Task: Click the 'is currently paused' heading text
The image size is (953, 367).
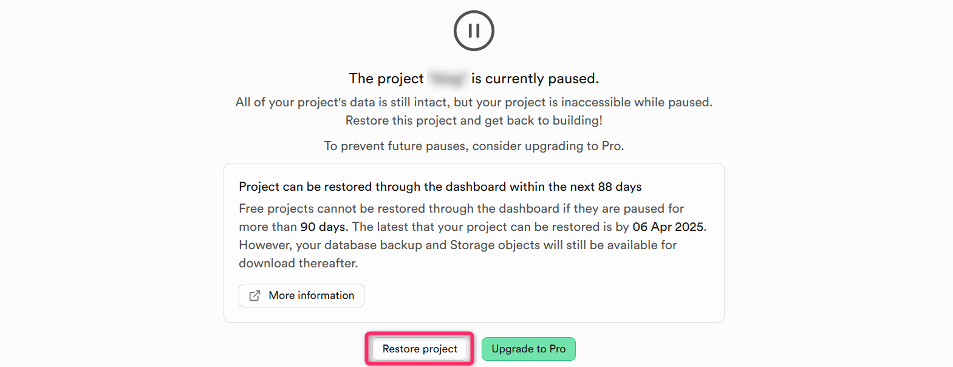Action: tap(535, 78)
